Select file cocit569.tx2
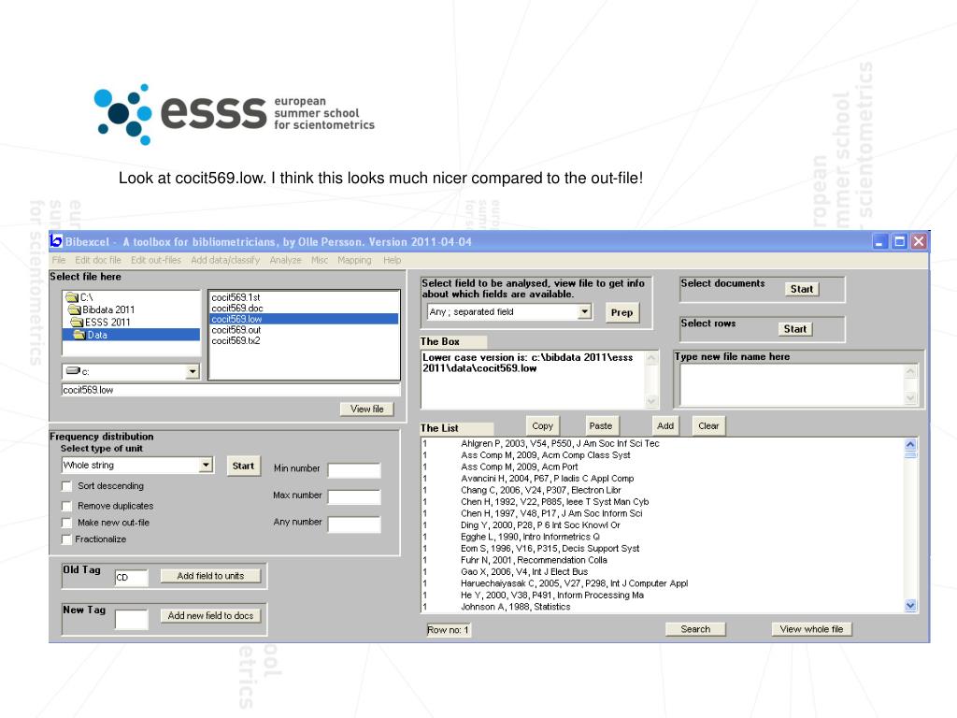This screenshot has width=957, height=718. point(236,340)
